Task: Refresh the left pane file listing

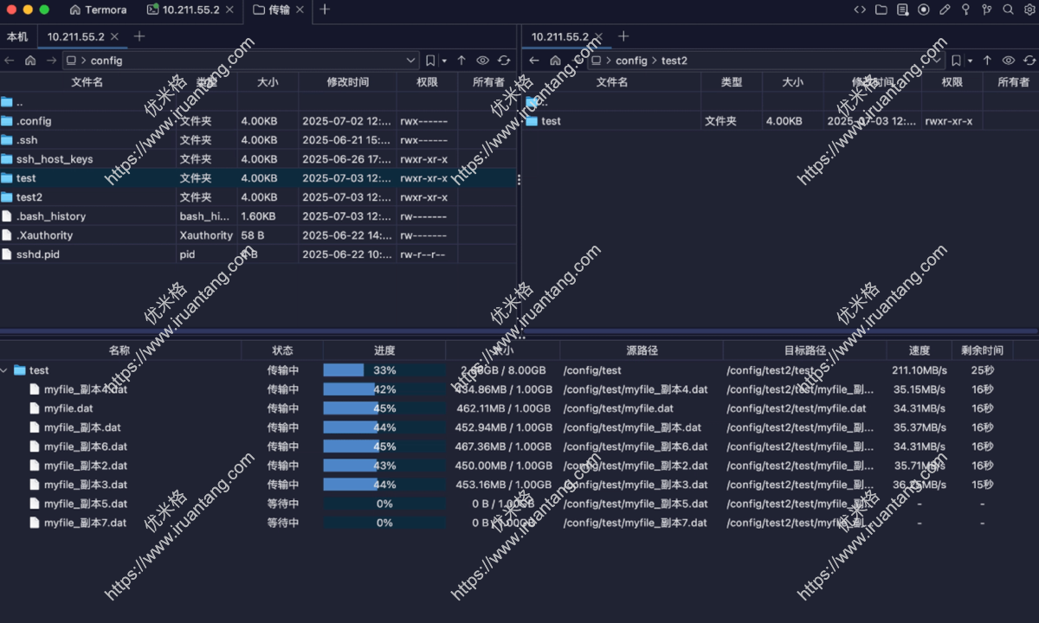Action: click(x=504, y=61)
